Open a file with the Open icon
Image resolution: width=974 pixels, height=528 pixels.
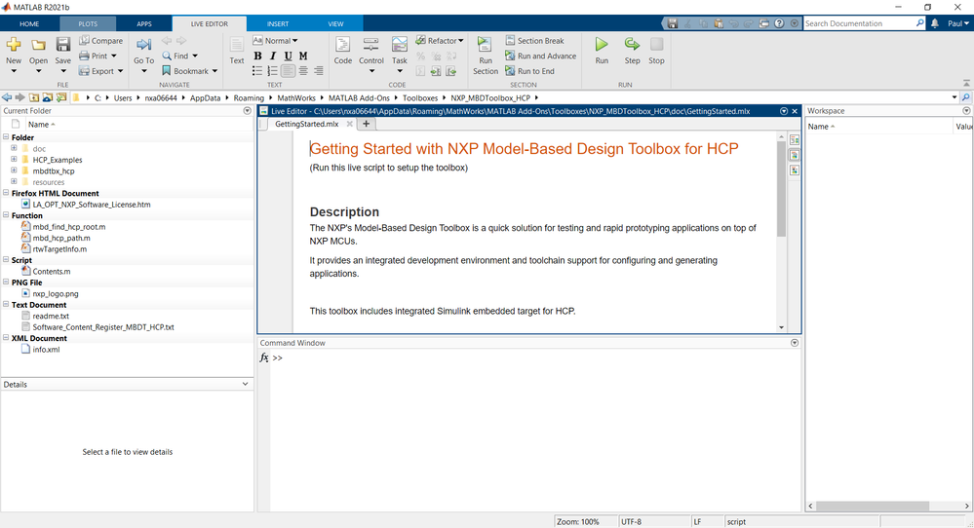tap(39, 45)
